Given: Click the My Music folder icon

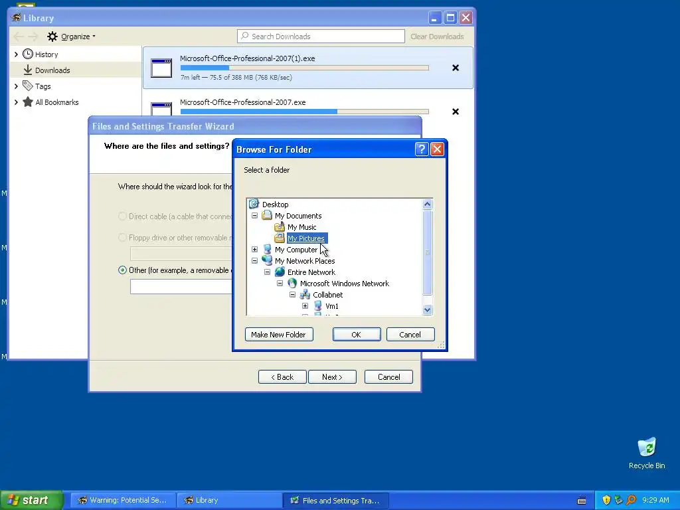Looking at the screenshot, I should pyautogui.click(x=280, y=227).
